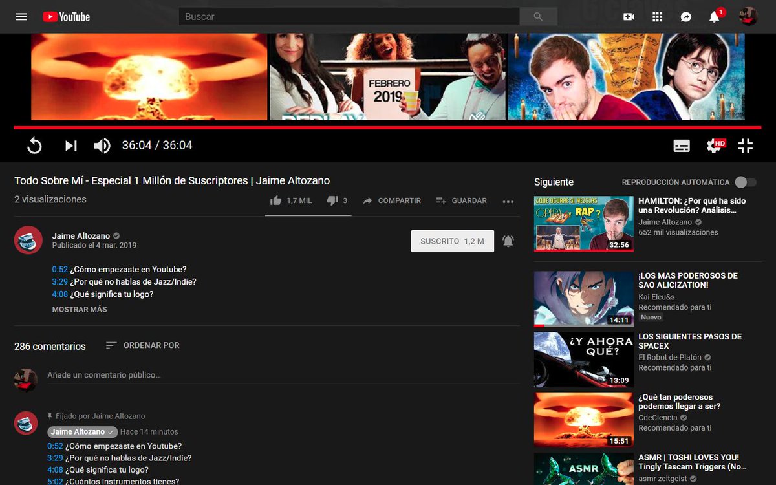Click the add public comment field

pyautogui.click(x=283, y=375)
